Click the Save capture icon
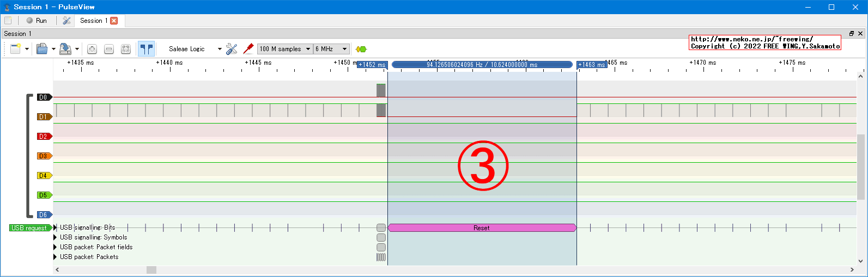The width and height of the screenshot is (868, 277). click(x=65, y=49)
